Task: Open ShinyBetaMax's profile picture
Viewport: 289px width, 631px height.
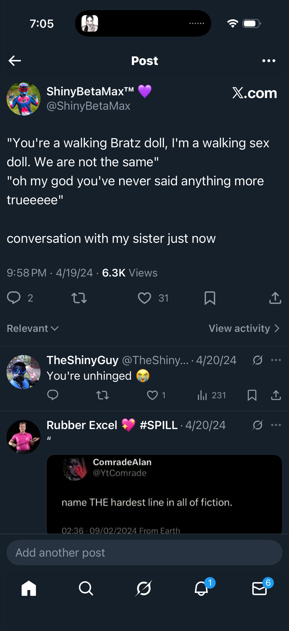Action: 24,99
